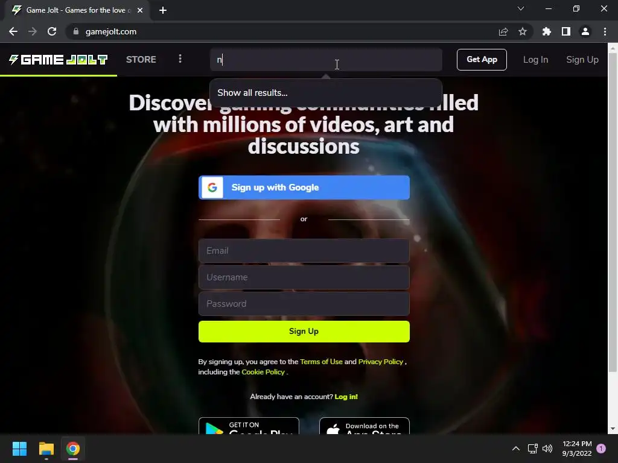Click the Get App button
Image resolution: width=618 pixels, height=463 pixels.
(482, 60)
